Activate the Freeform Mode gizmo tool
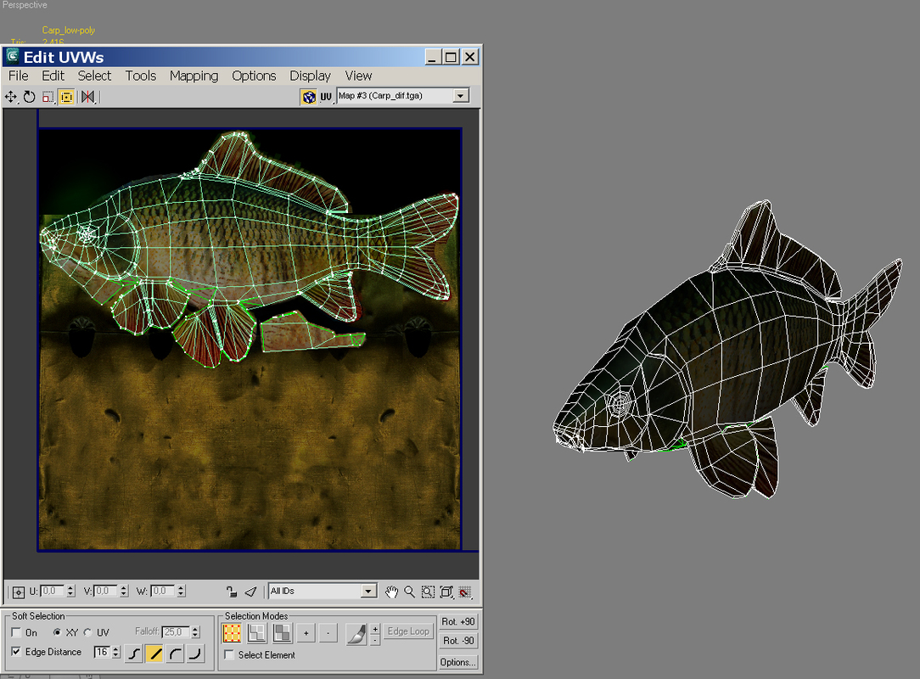This screenshot has width=920, height=679. (x=66, y=96)
